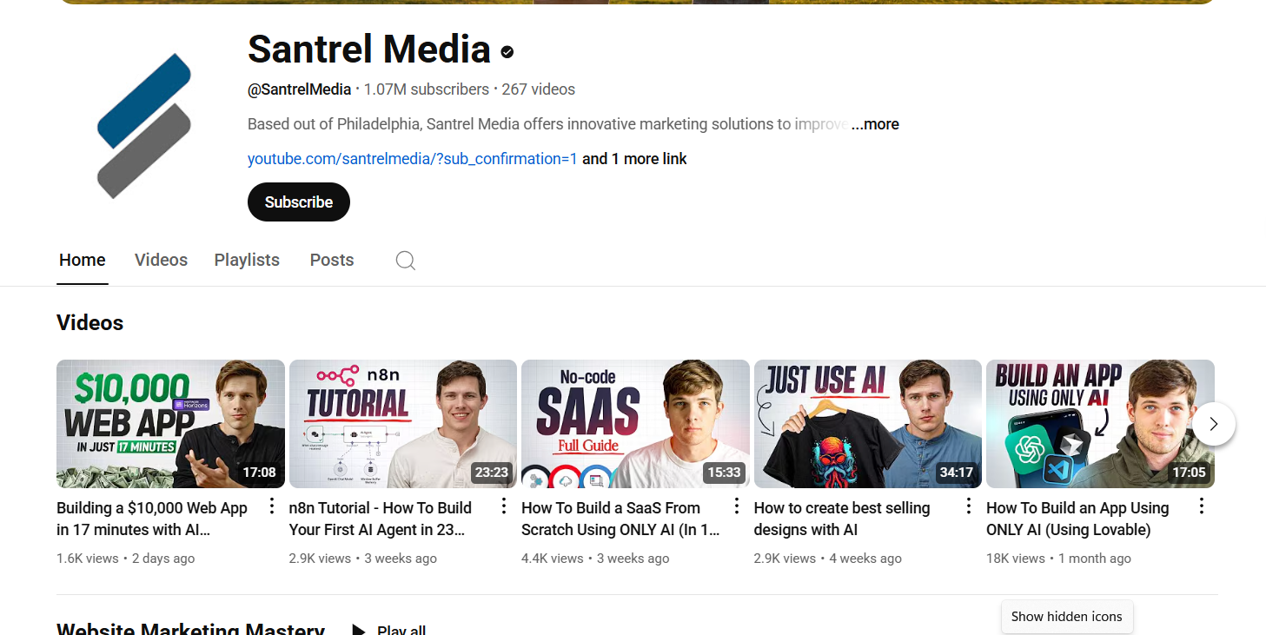Switch to the Home tab

coord(83,260)
